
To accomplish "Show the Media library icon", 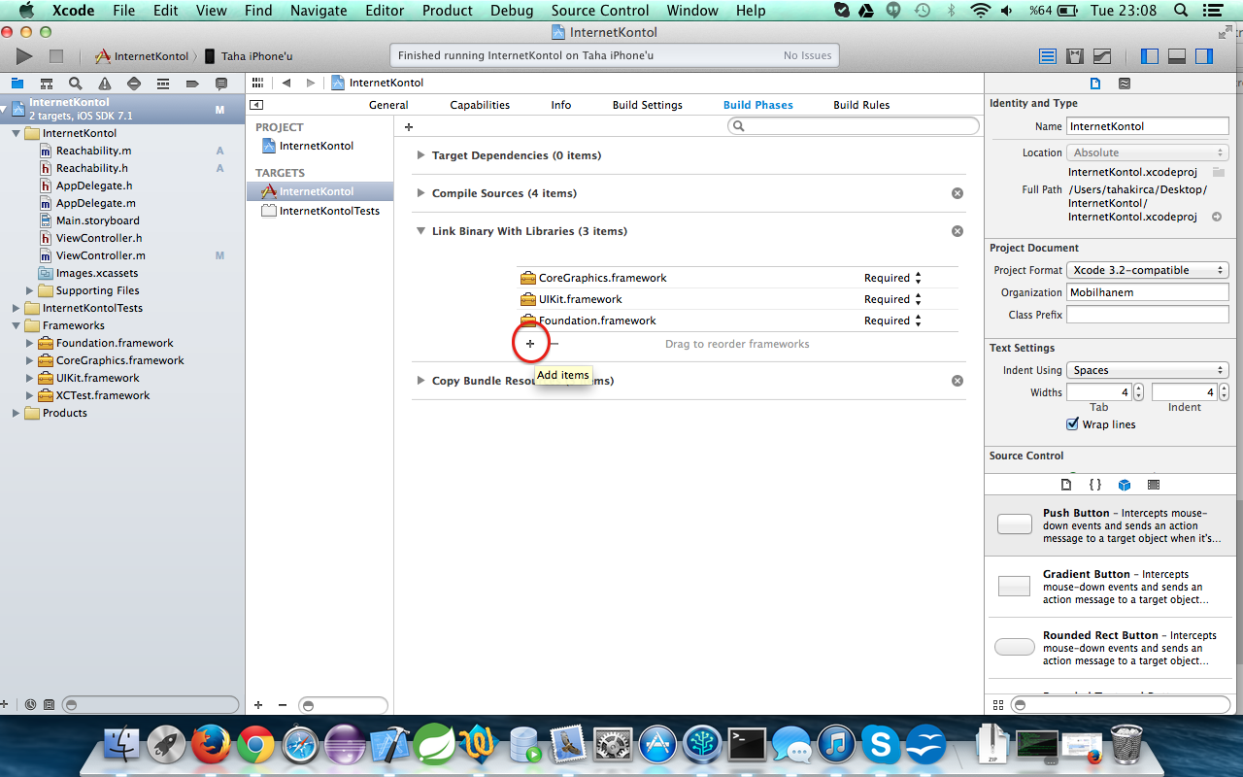I will coord(1154,485).
